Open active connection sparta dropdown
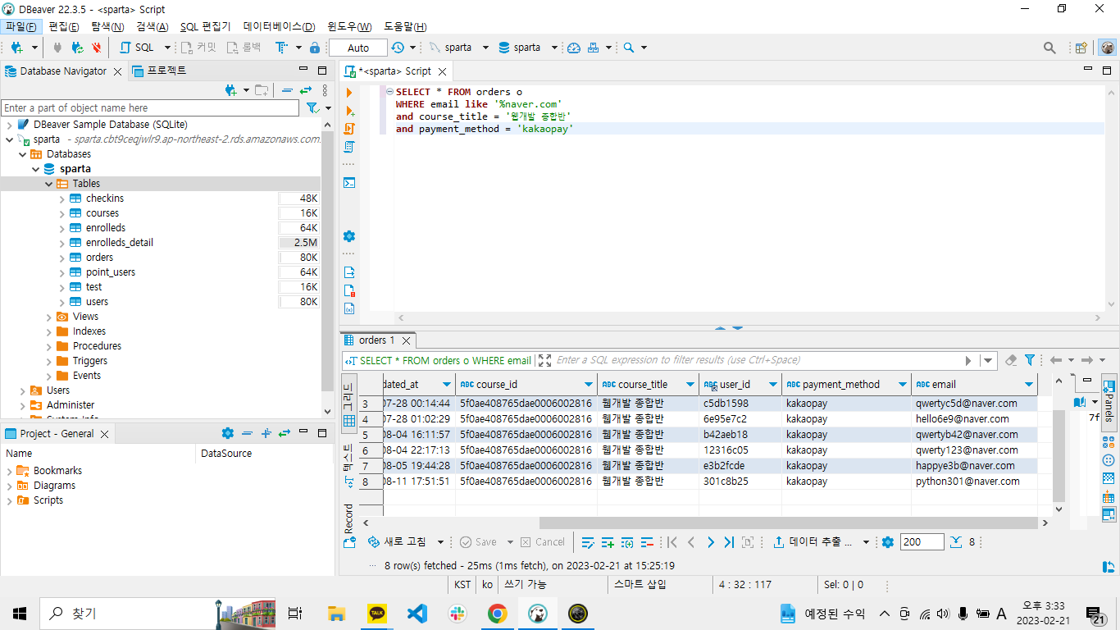This screenshot has width=1120, height=630. tap(485, 48)
